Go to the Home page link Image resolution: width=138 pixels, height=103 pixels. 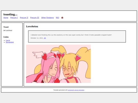pyautogui.click(x=6, y=18)
